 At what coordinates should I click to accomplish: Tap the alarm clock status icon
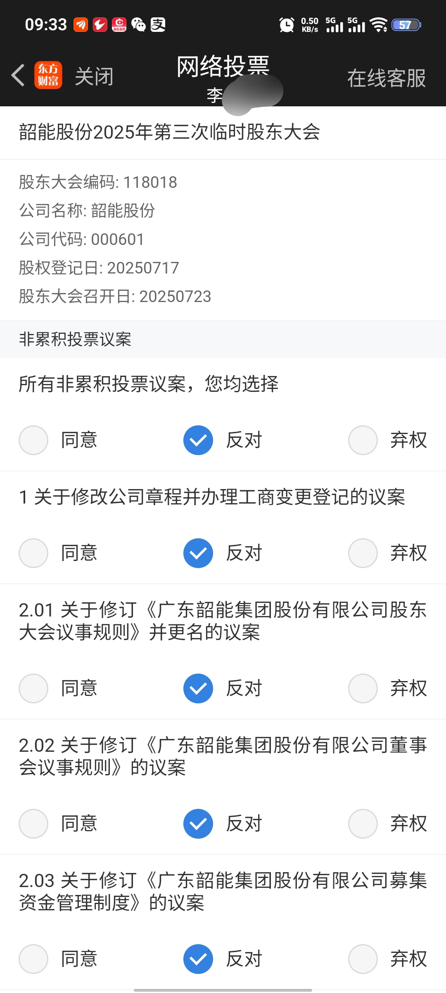287,25
